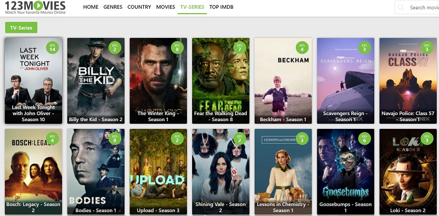Click 'Fear the Walking Dead - Season 8' title
The image size is (439, 216).
(221, 116)
